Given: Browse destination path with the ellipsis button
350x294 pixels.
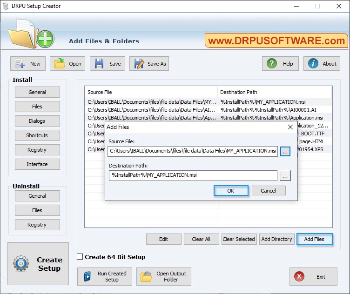Looking at the screenshot, I should point(285,176).
